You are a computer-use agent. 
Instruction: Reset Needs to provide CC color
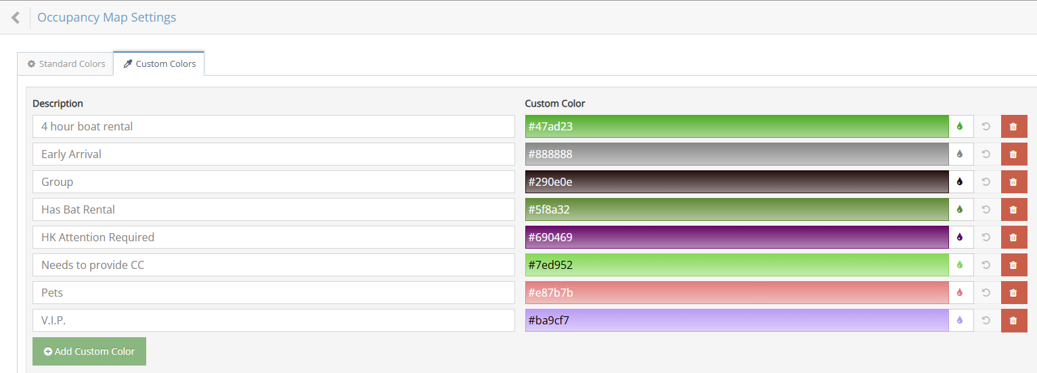click(986, 265)
